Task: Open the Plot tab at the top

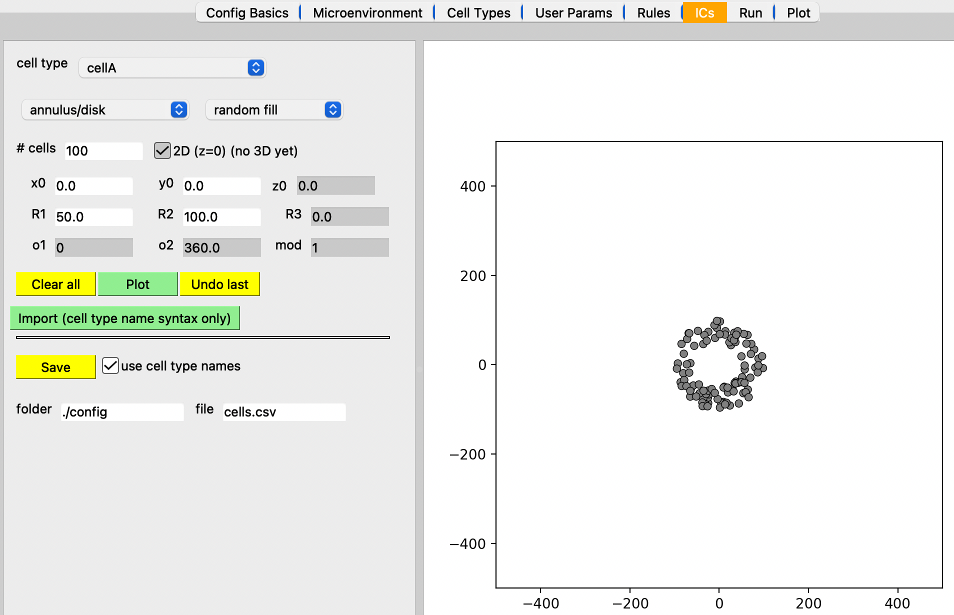Action: pos(798,12)
